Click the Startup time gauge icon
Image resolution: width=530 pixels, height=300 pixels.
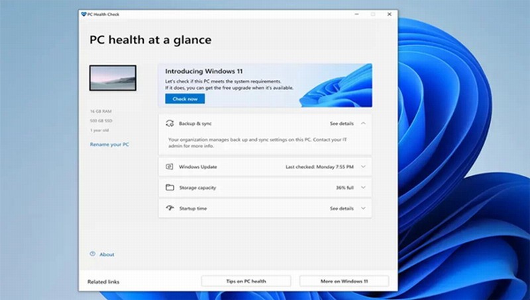click(x=170, y=208)
